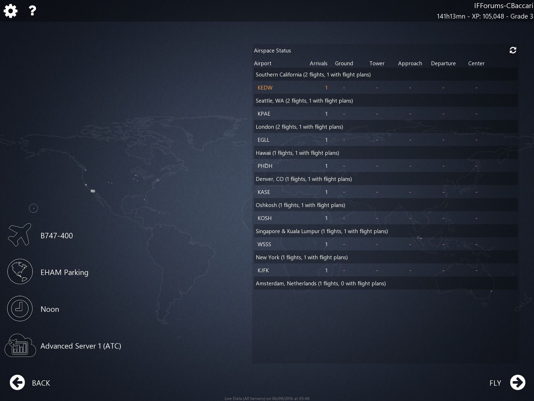Select the KJFK airport row
This screenshot has height=401, width=534.
coord(263,270)
